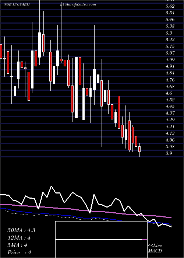The width and height of the screenshot is (184, 258).
Task: Select the 5.07 price axis label
Action: [x=170, y=53]
